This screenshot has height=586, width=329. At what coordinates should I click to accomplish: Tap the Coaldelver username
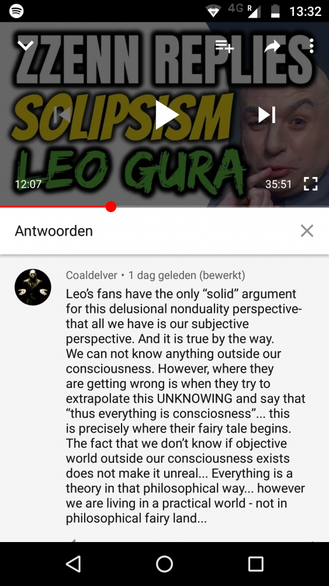pos(92,275)
